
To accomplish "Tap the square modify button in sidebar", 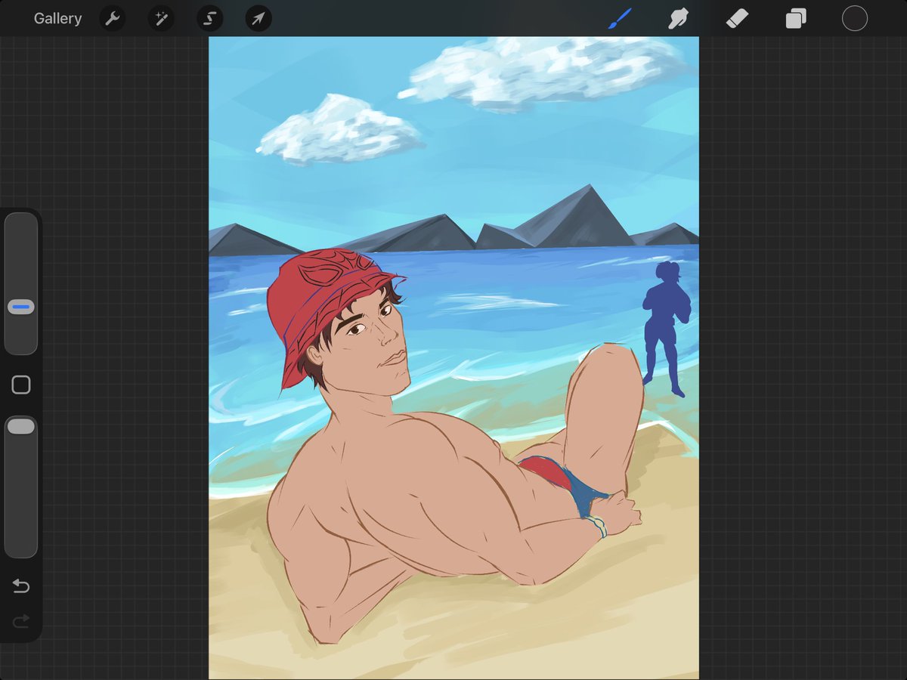I will pyautogui.click(x=21, y=385).
